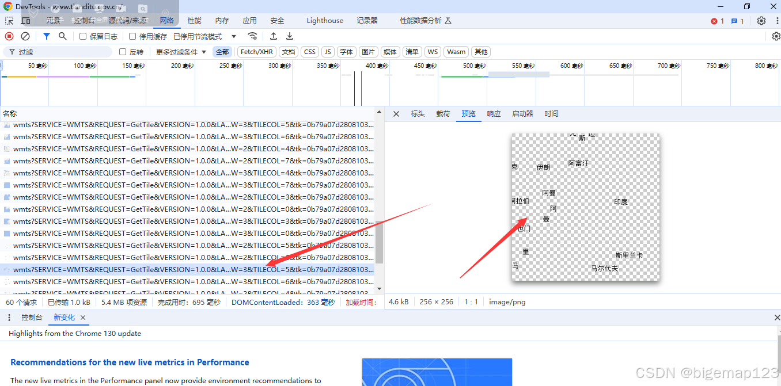Close the bottom drawer panel

pos(776,318)
